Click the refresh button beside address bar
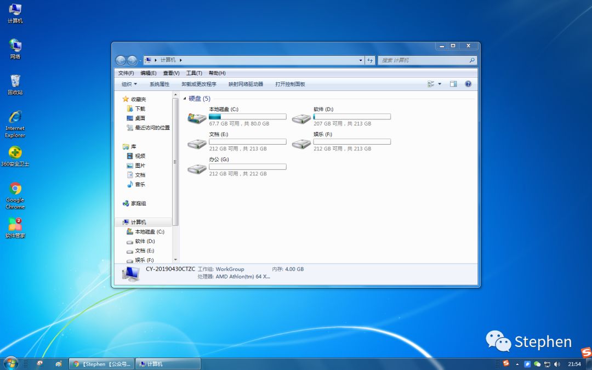The width and height of the screenshot is (592, 370). 370,60
